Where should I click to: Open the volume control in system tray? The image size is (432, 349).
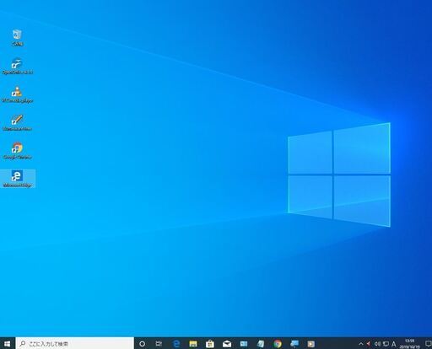[x=377, y=344]
